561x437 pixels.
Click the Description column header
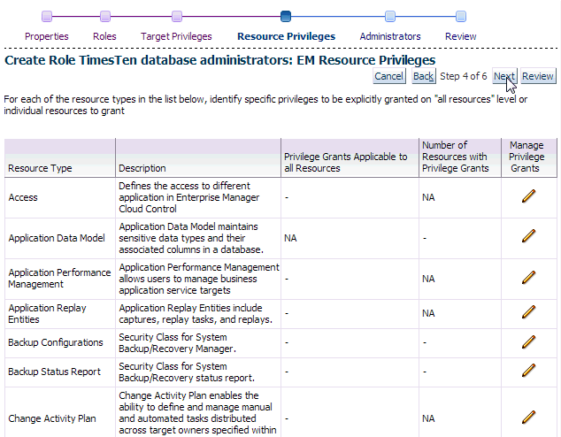(142, 168)
